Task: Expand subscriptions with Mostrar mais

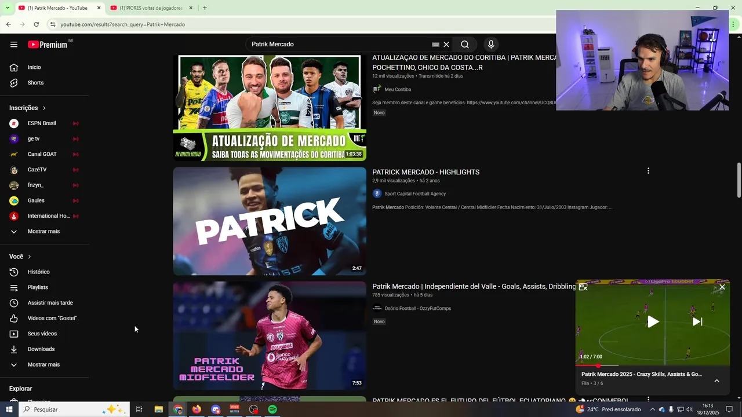Action: [x=44, y=232]
